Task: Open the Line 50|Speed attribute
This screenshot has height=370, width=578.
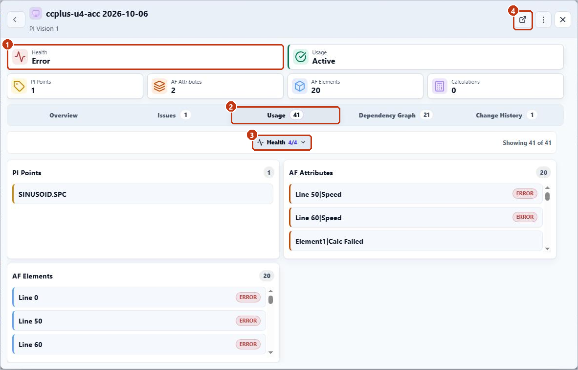Action: 416,194
